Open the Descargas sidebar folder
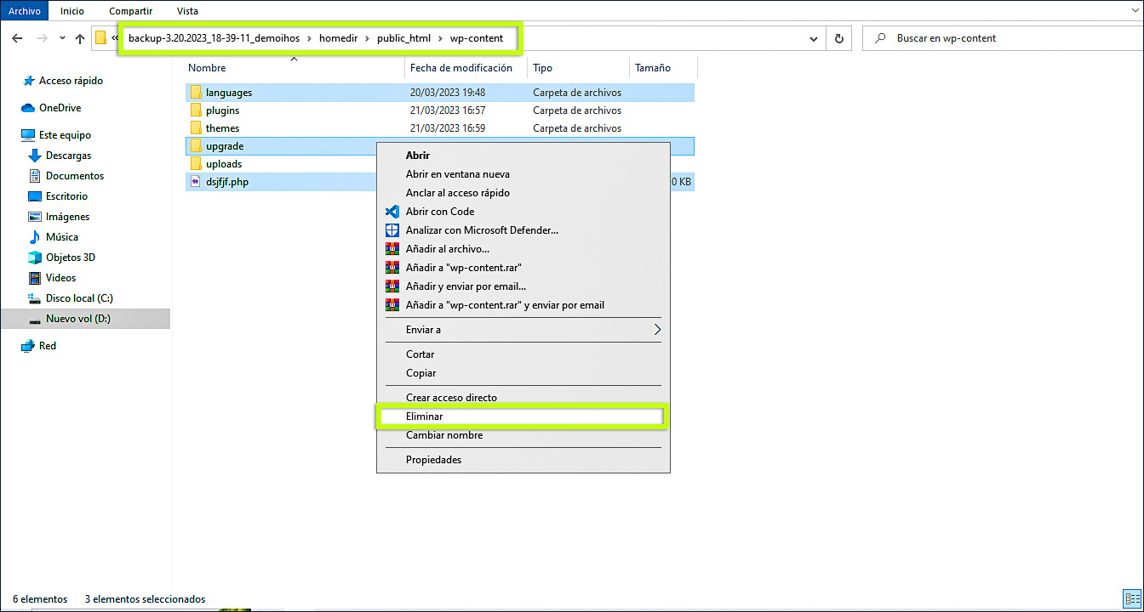The height and width of the screenshot is (612, 1144). point(68,156)
